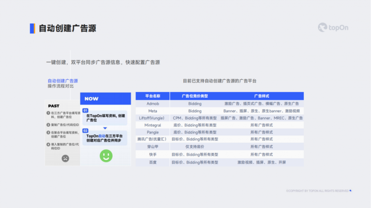Click 所有广告样式 in 快手 row
Screen dimensions: 371x208
(261, 155)
